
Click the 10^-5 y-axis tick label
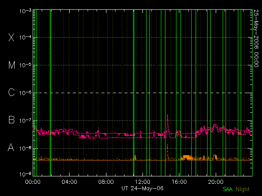point(25,65)
